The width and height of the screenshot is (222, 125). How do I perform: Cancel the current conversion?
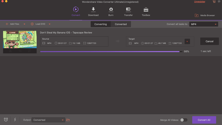tap(209, 41)
